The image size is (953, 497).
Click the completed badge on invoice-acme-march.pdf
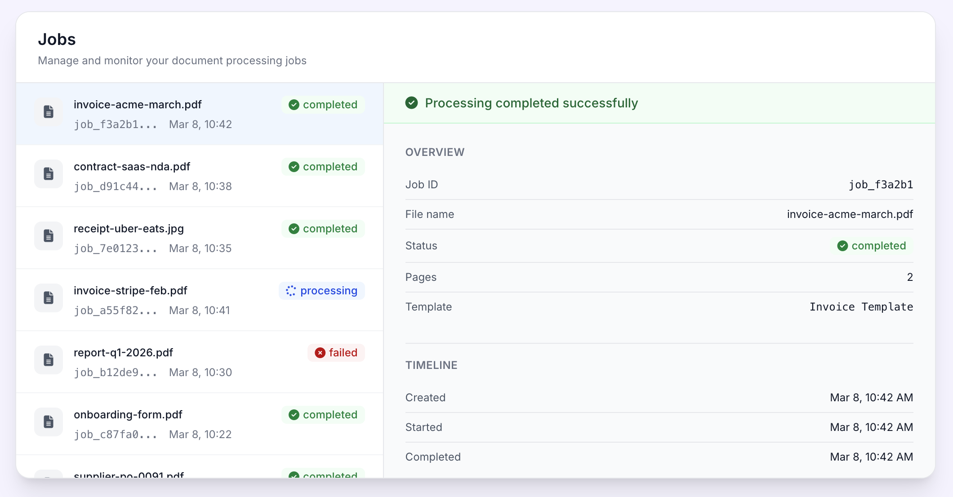pos(323,104)
